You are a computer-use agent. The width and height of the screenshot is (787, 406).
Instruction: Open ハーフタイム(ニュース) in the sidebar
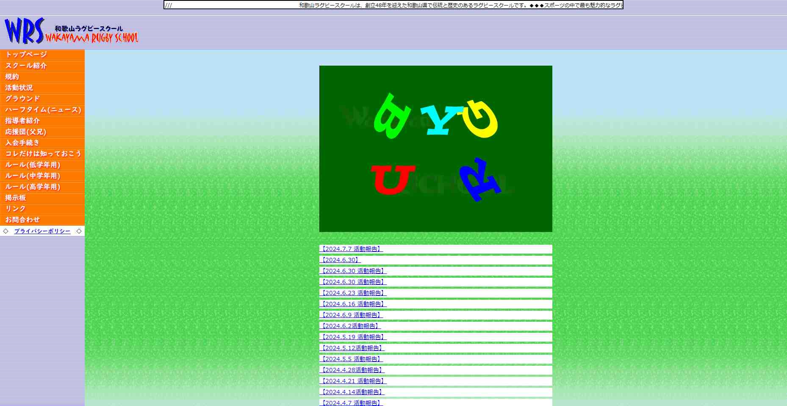coord(43,110)
